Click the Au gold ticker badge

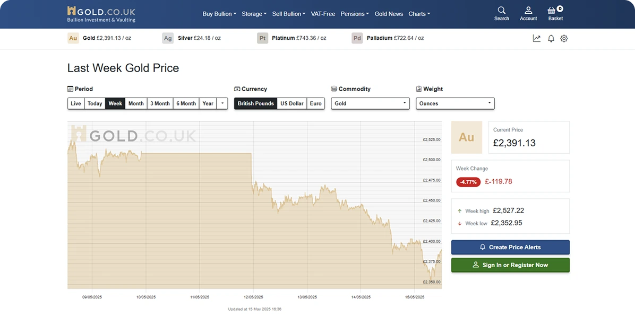pos(73,38)
